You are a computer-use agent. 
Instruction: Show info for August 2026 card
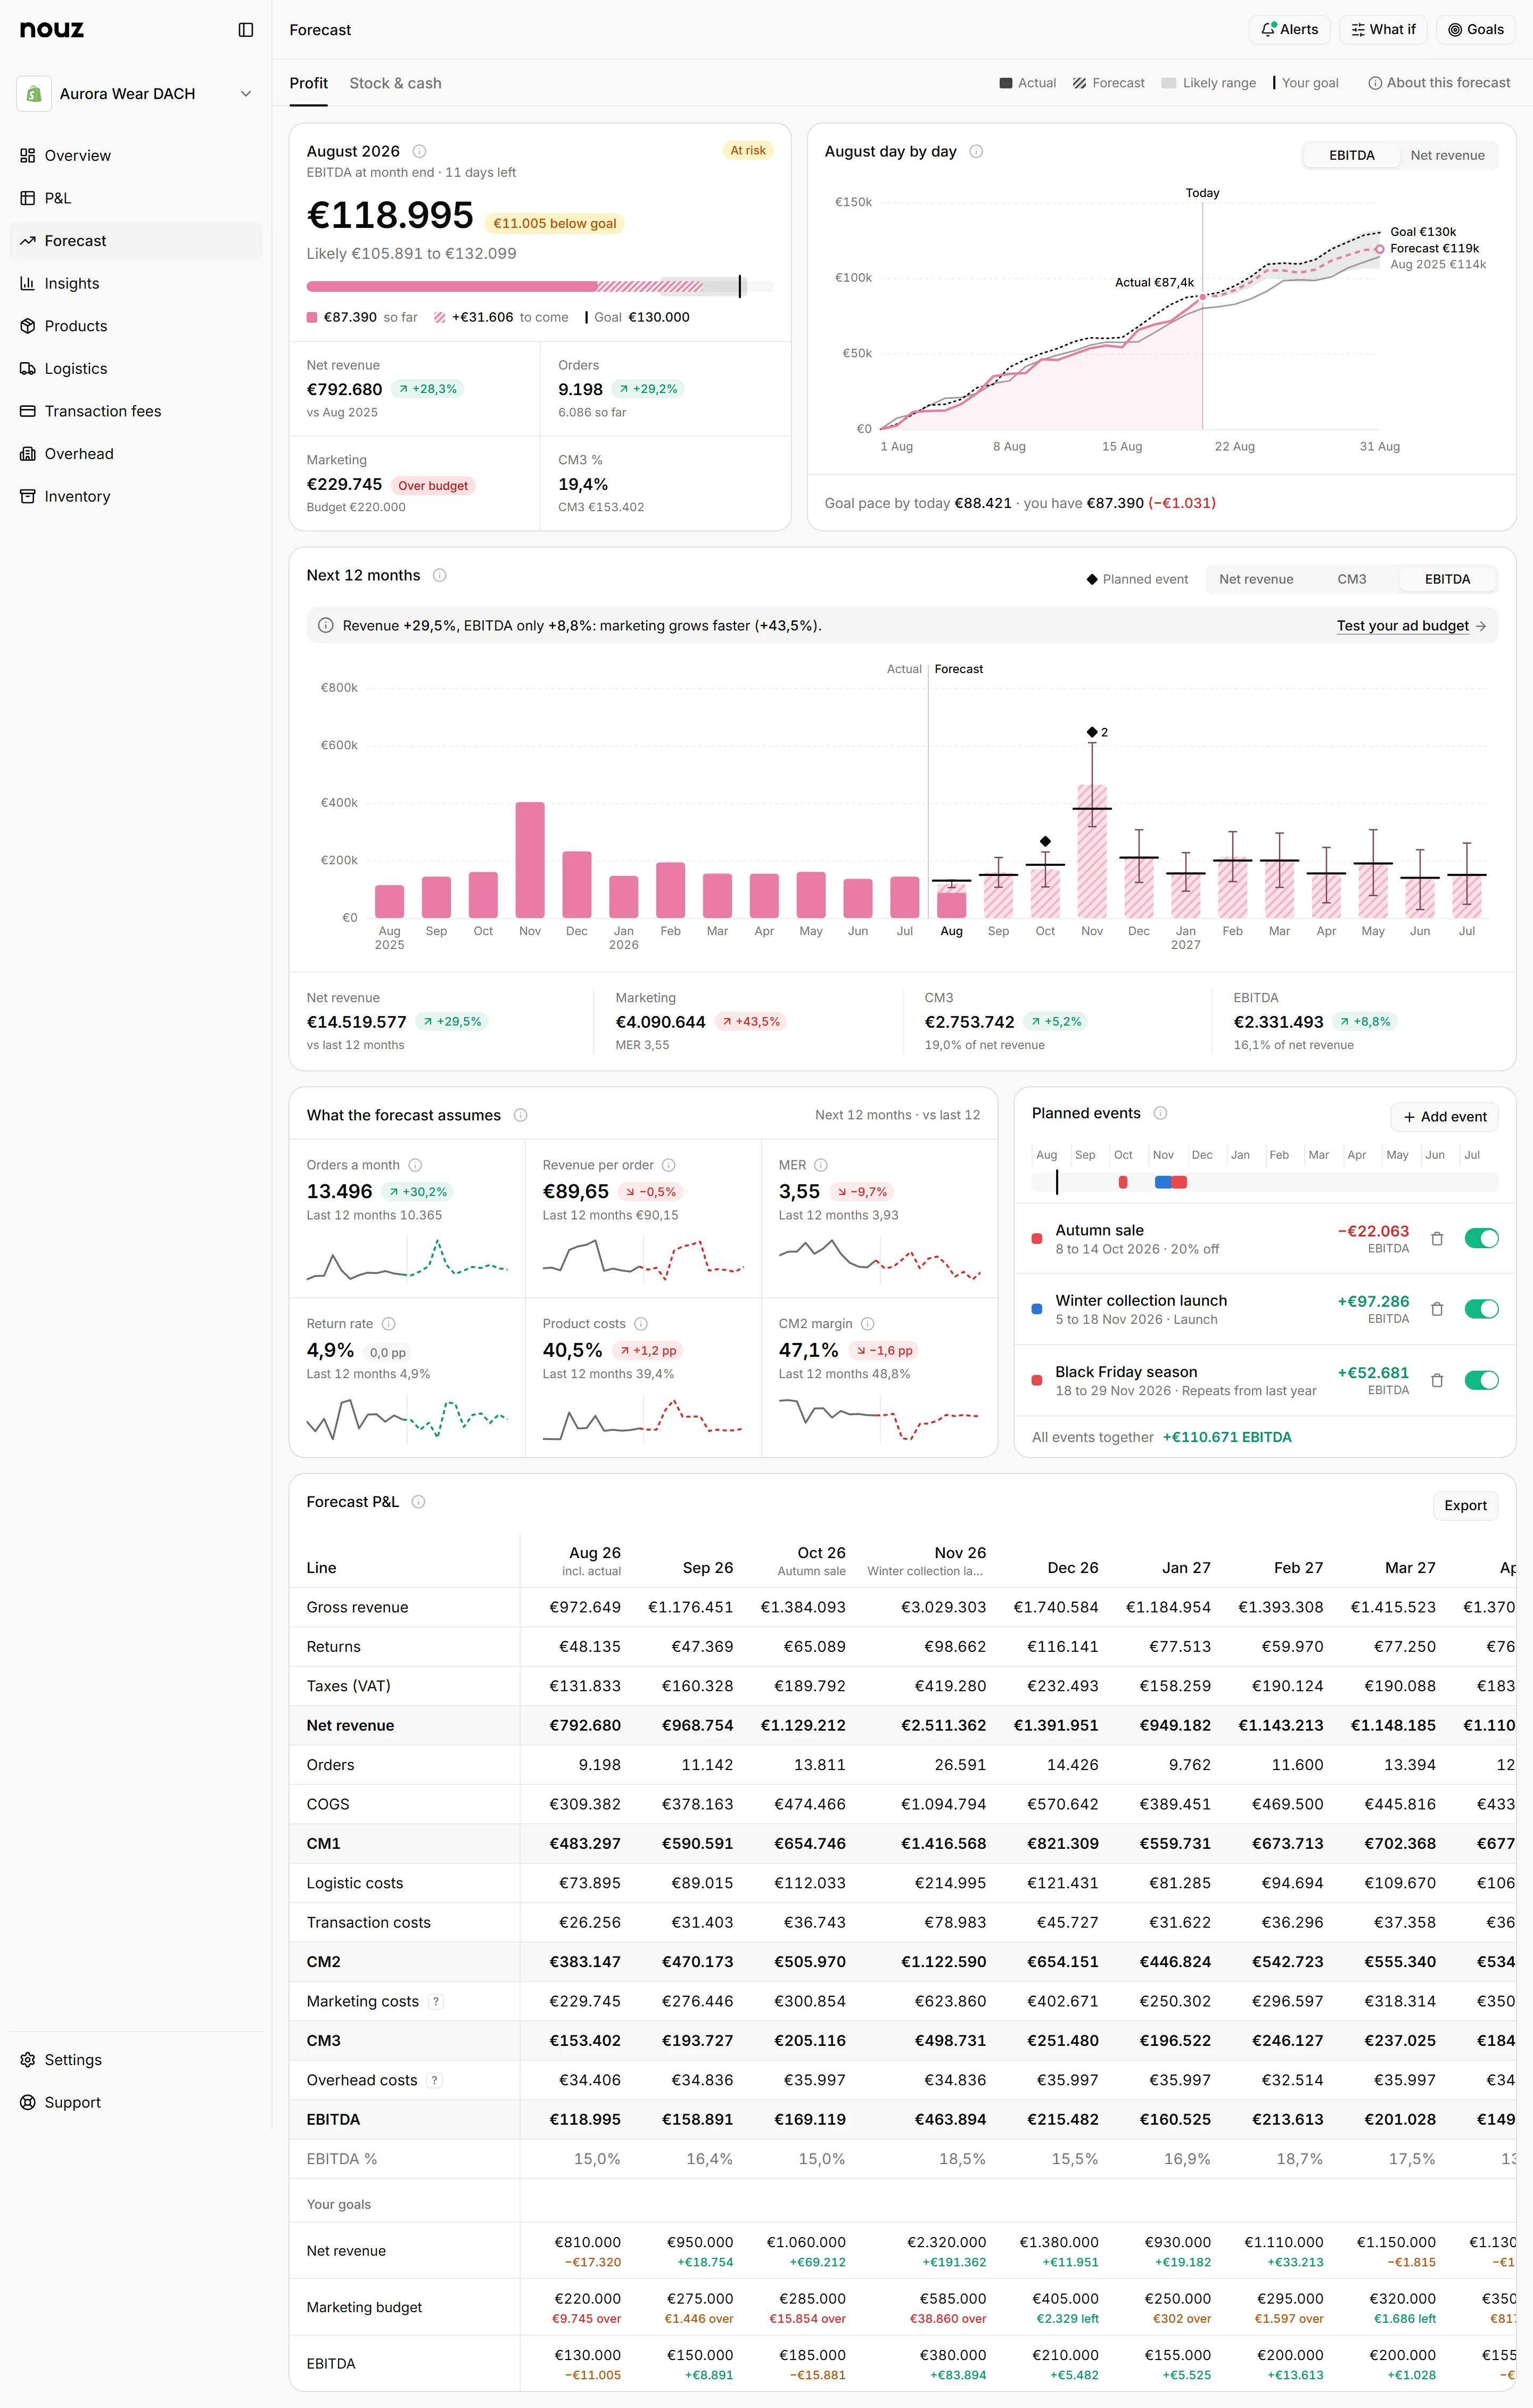tap(420, 151)
